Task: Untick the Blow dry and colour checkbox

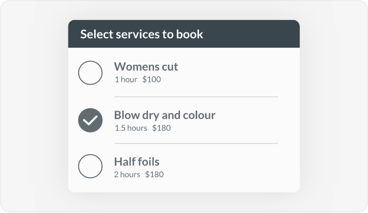Action: coord(90,120)
